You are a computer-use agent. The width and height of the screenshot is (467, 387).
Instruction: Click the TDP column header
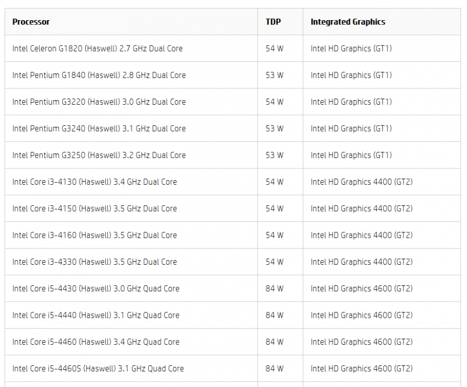pyautogui.click(x=273, y=22)
